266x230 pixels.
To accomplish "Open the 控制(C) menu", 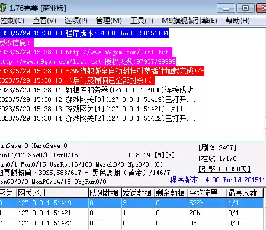I will (x=12, y=21).
